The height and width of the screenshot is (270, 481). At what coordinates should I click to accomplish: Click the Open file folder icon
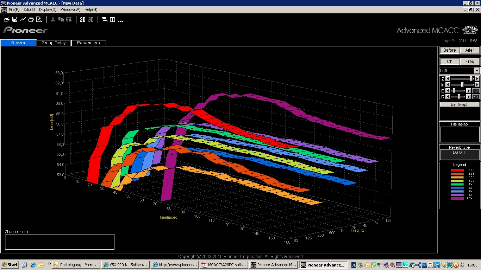pyautogui.click(x=6, y=20)
